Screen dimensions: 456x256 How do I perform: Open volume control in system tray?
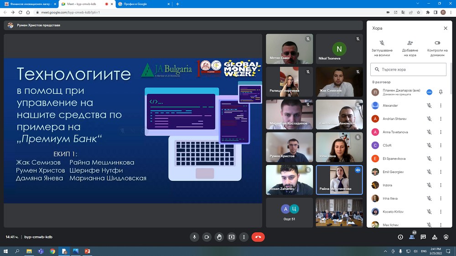coord(415,251)
